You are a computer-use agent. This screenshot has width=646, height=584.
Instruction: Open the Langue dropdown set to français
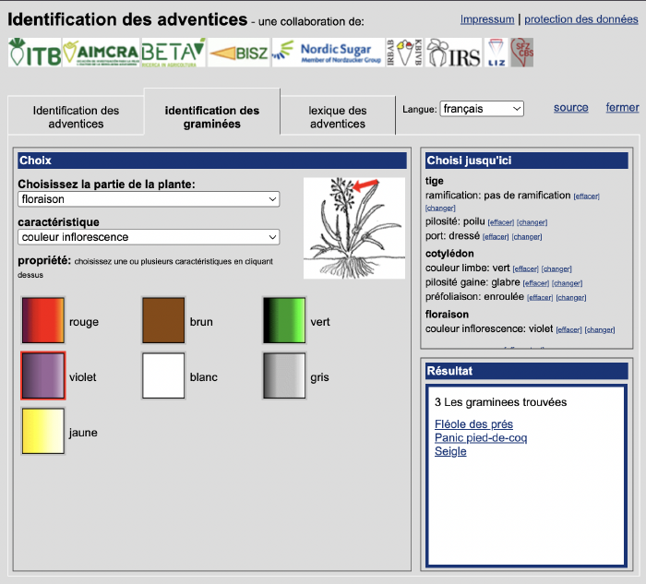tap(481, 109)
